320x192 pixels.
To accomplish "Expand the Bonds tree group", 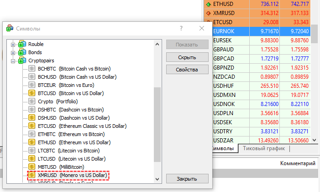I will pyautogui.click(x=13, y=53).
